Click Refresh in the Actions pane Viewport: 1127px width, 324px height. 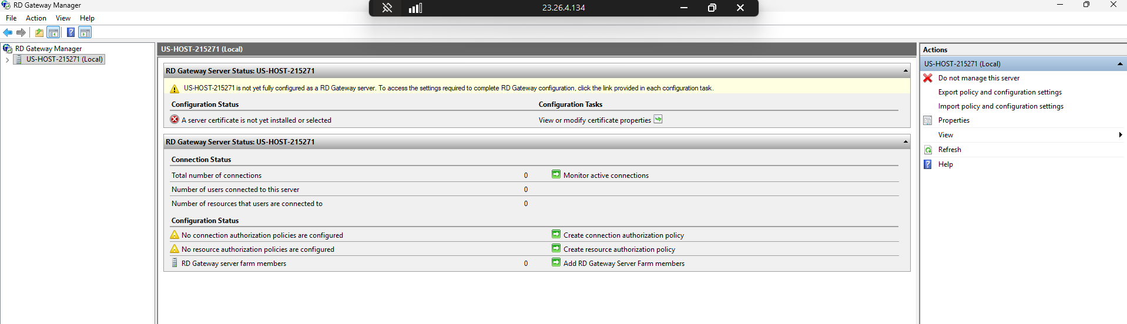(950, 150)
